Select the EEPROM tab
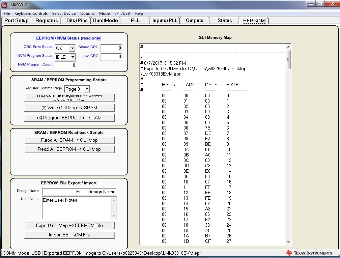 tap(254, 21)
